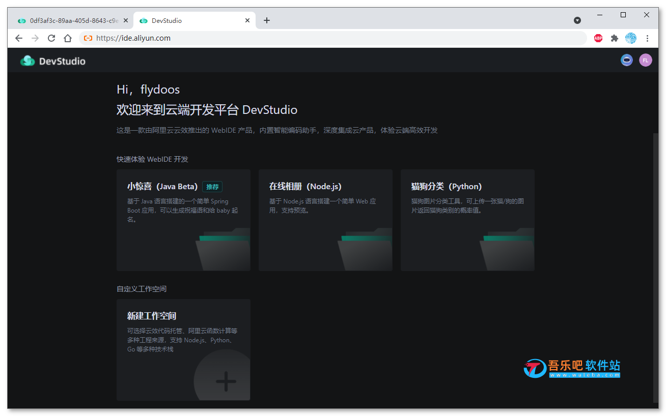
Task: Click the 云效代码托管 workspace description text
Action: [182, 340]
